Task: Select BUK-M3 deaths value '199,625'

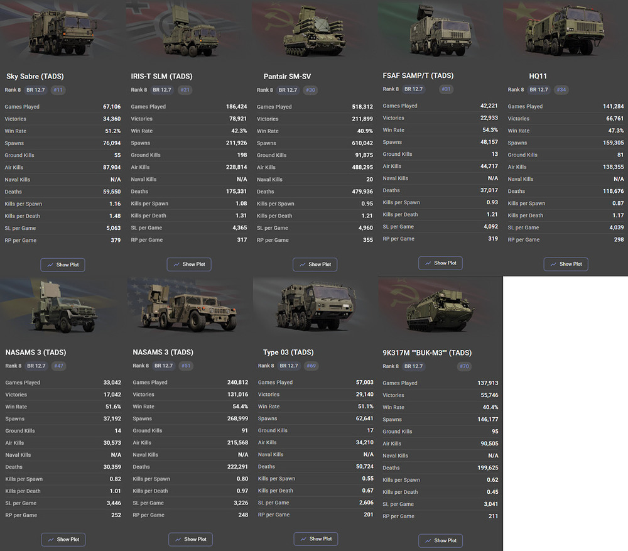Action: click(488, 467)
